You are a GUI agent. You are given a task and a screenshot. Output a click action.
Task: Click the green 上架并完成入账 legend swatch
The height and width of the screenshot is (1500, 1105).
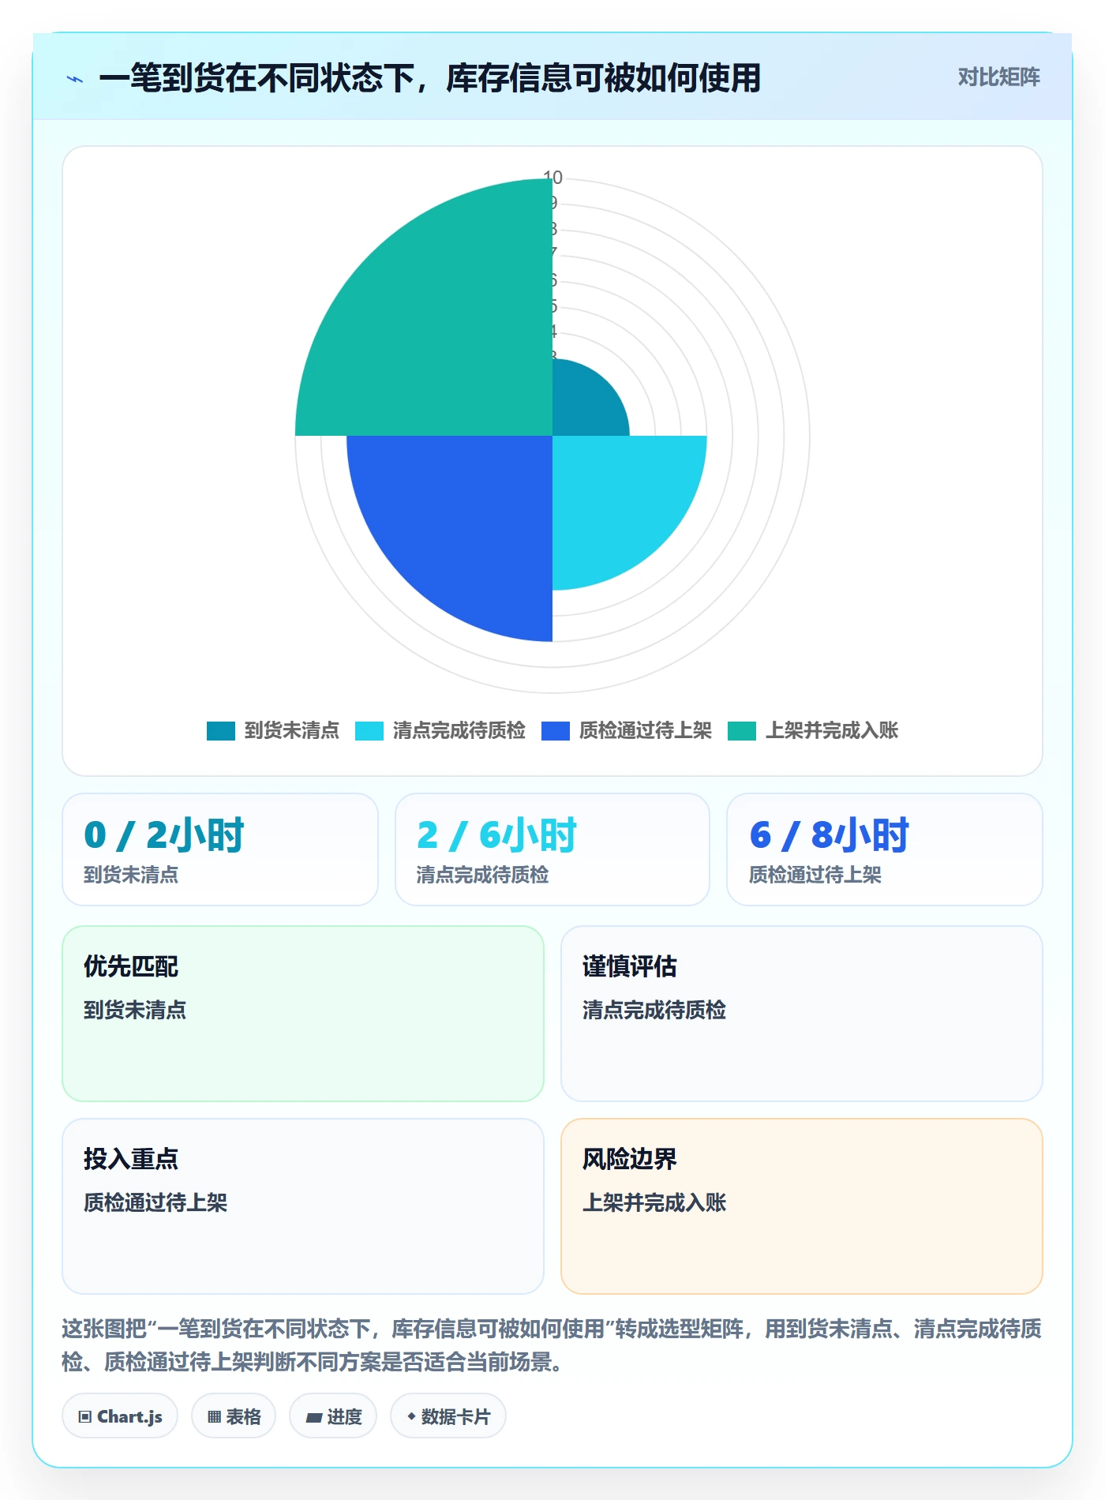tap(742, 731)
